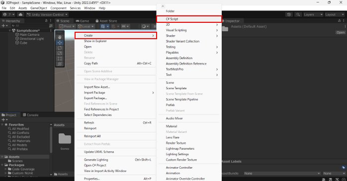Click Directional Light object icon

[x=17, y=39]
